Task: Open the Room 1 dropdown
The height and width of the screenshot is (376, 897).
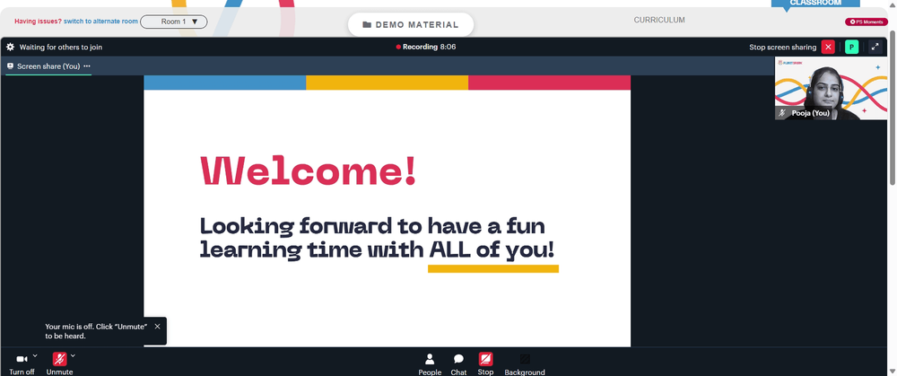Action: [x=174, y=22]
